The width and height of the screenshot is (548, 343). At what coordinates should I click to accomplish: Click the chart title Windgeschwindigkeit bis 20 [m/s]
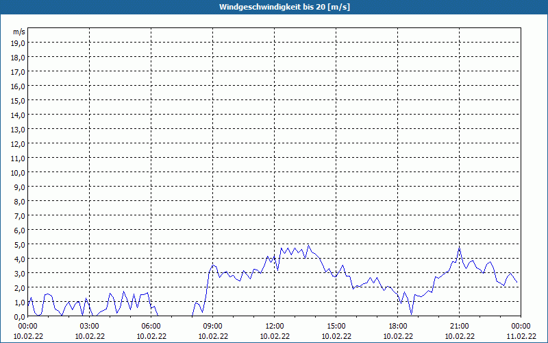[284, 7]
